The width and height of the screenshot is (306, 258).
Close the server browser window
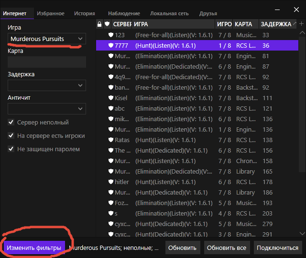(296, 10)
